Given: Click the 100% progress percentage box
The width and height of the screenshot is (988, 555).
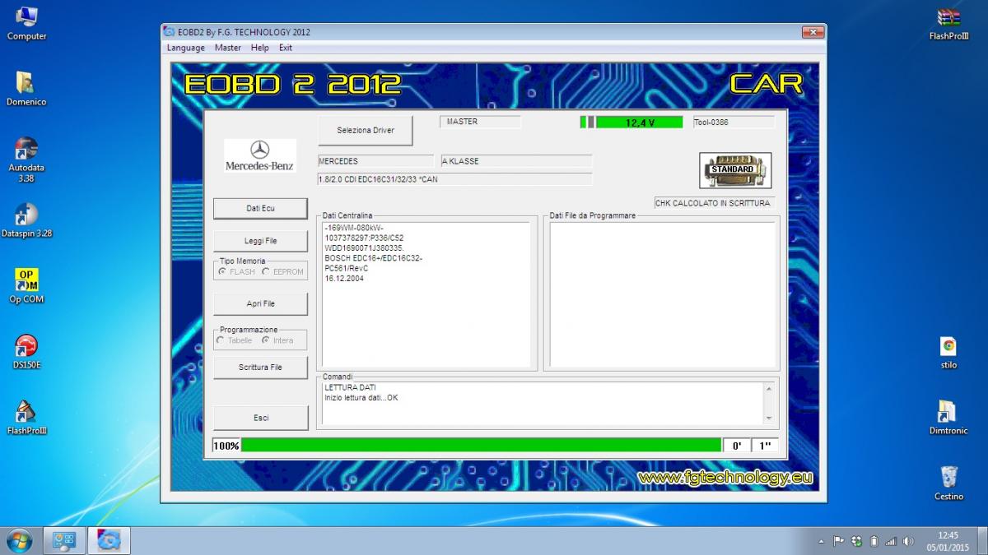Looking at the screenshot, I should (226, 446).
